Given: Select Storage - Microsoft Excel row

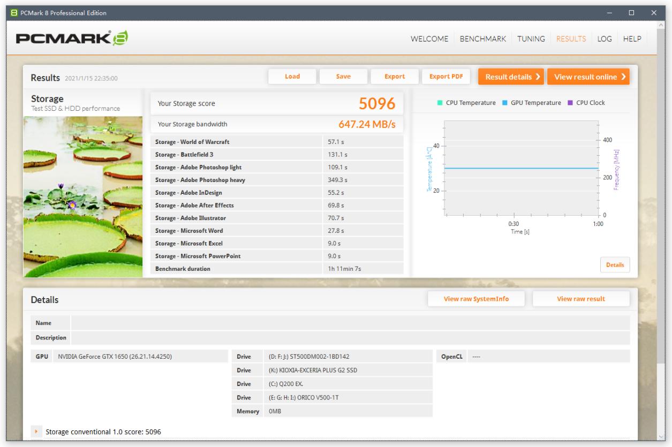Looking at the screenshot, I should 277,243.
